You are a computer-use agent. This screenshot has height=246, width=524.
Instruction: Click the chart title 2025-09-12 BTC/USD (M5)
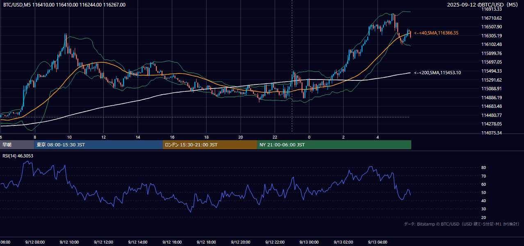click(x=483, y=5)
